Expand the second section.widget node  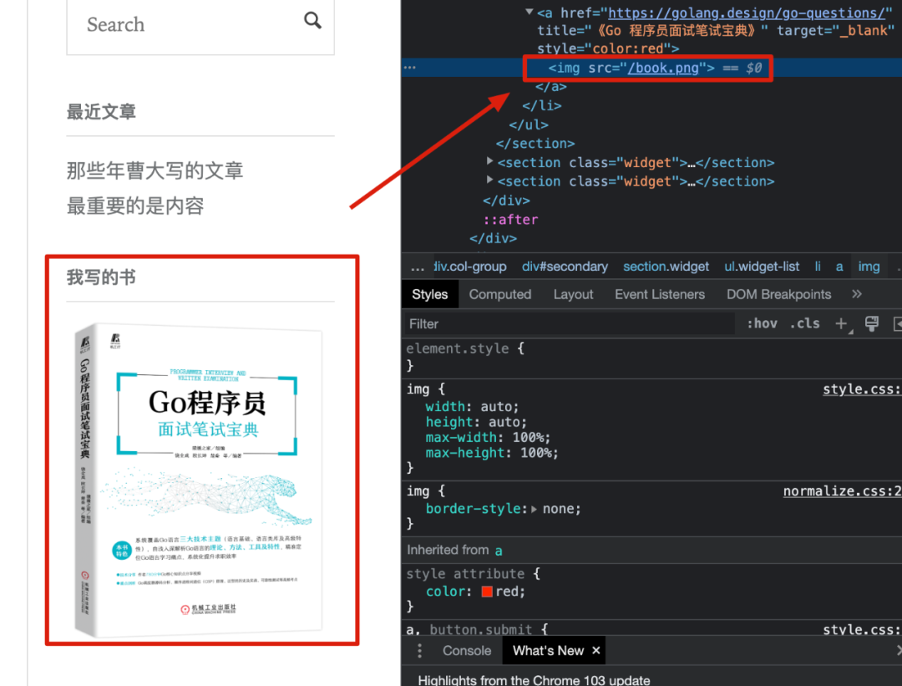(489, 180)
